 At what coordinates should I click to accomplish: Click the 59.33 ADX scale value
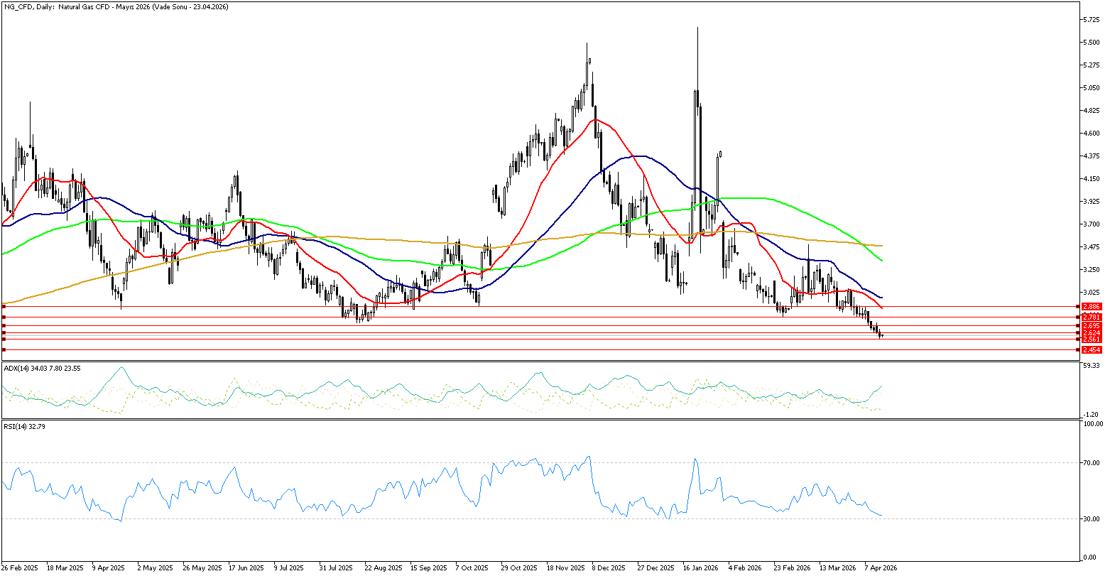coord(1091,366)
